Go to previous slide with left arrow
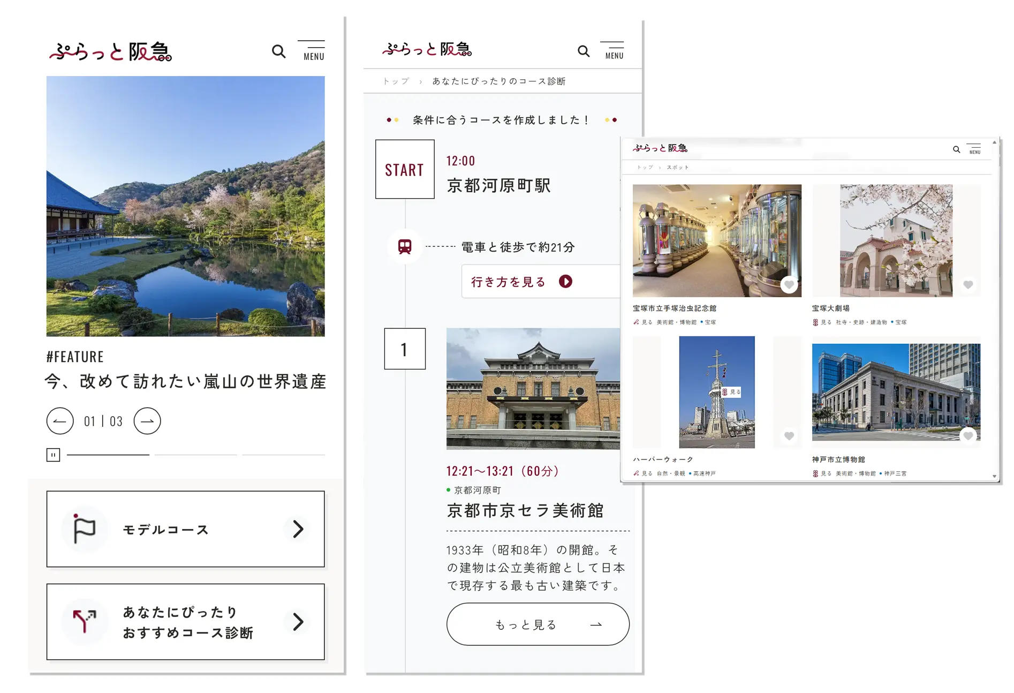The image size is (1014, 693). [x=60, y=421]
